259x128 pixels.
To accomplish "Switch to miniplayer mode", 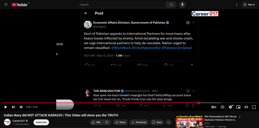I will (x=238, y=107).
